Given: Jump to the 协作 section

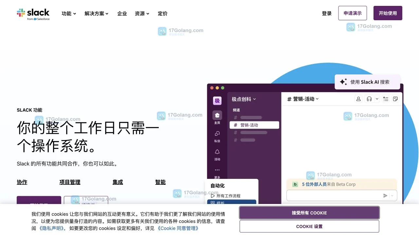Looking at the screenshot, I should [22, 182].
